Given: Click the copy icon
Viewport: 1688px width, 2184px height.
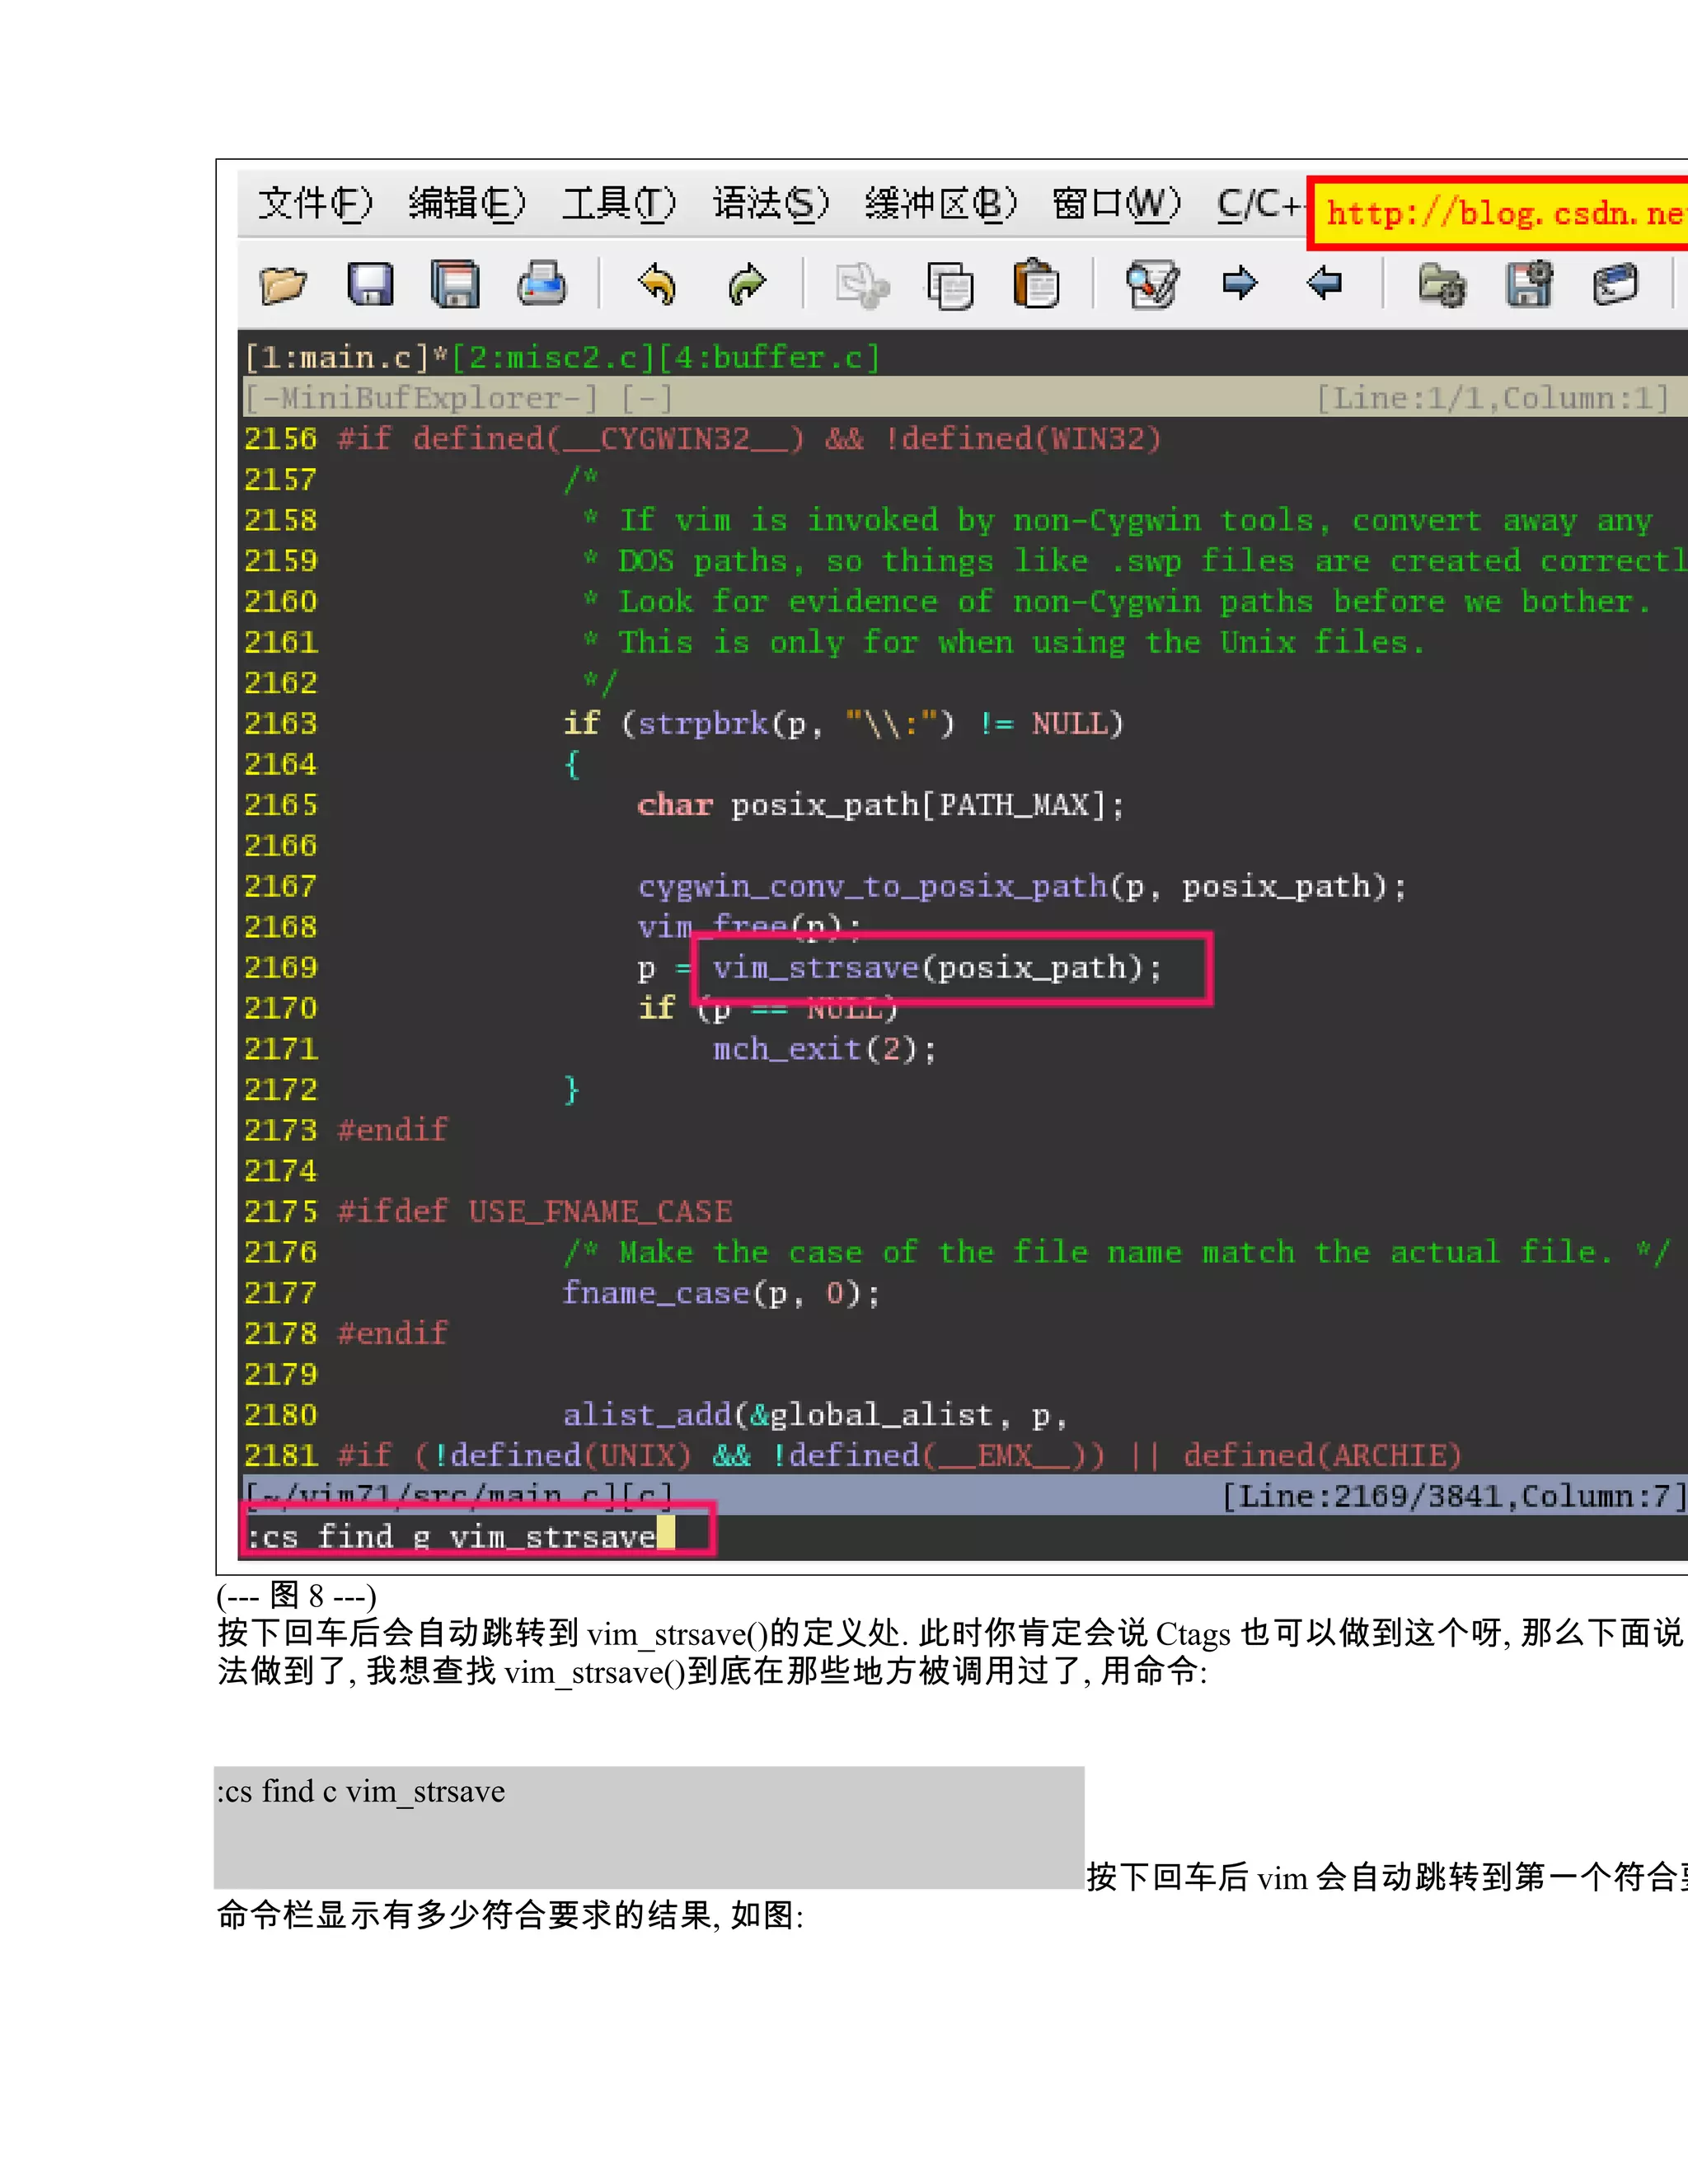Looking at the screenshot, I should point(950,286).
